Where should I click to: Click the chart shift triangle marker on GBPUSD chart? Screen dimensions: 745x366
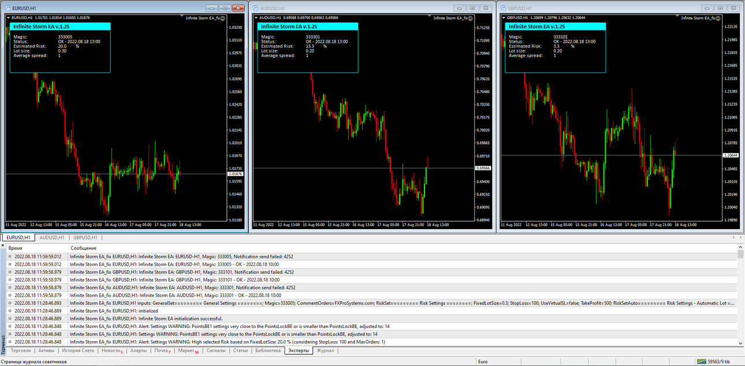click(x=678, y=16)
